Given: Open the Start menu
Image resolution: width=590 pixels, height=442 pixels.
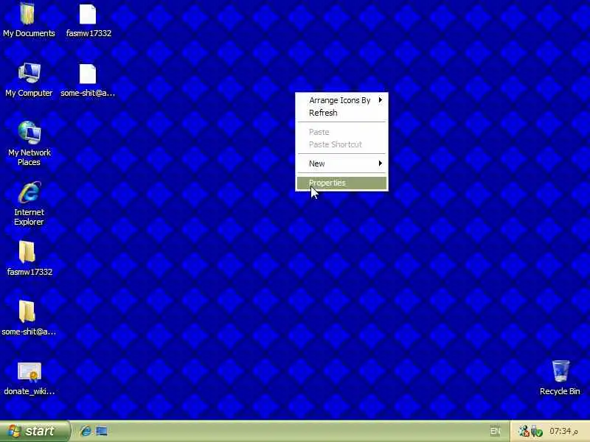Looking at the screenshot, I should 35,431.
